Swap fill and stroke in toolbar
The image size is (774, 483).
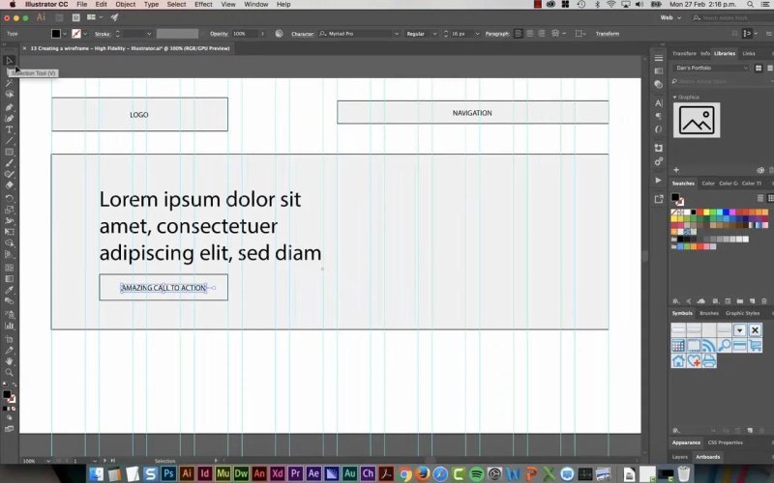14,384
